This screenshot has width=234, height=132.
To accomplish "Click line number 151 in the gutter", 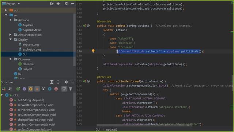I will [79, 64].
